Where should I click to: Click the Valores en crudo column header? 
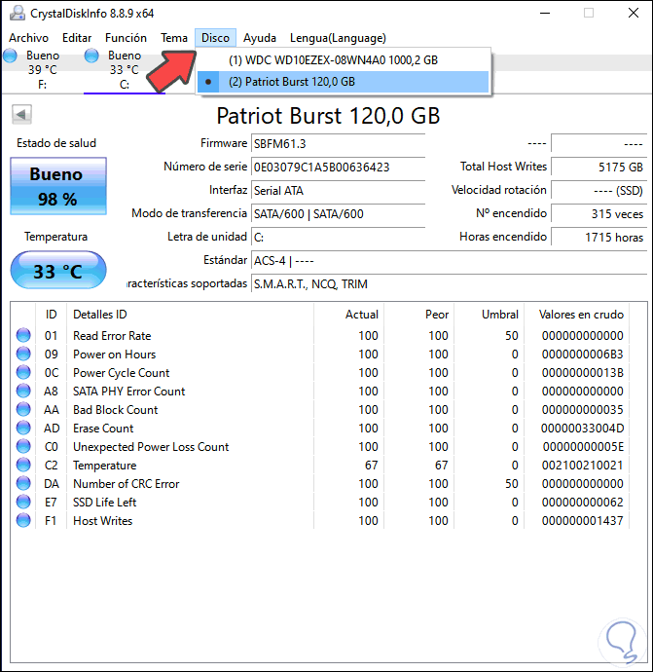coord(581,315)
